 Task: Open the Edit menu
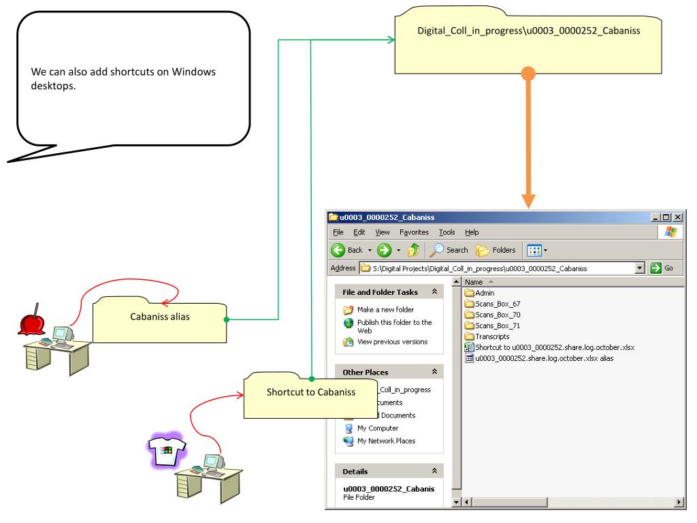(359, 232)
